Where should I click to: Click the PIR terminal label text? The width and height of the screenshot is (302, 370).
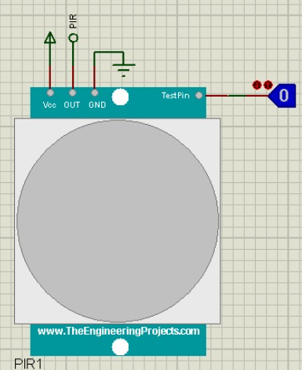[x=74, y=21]
